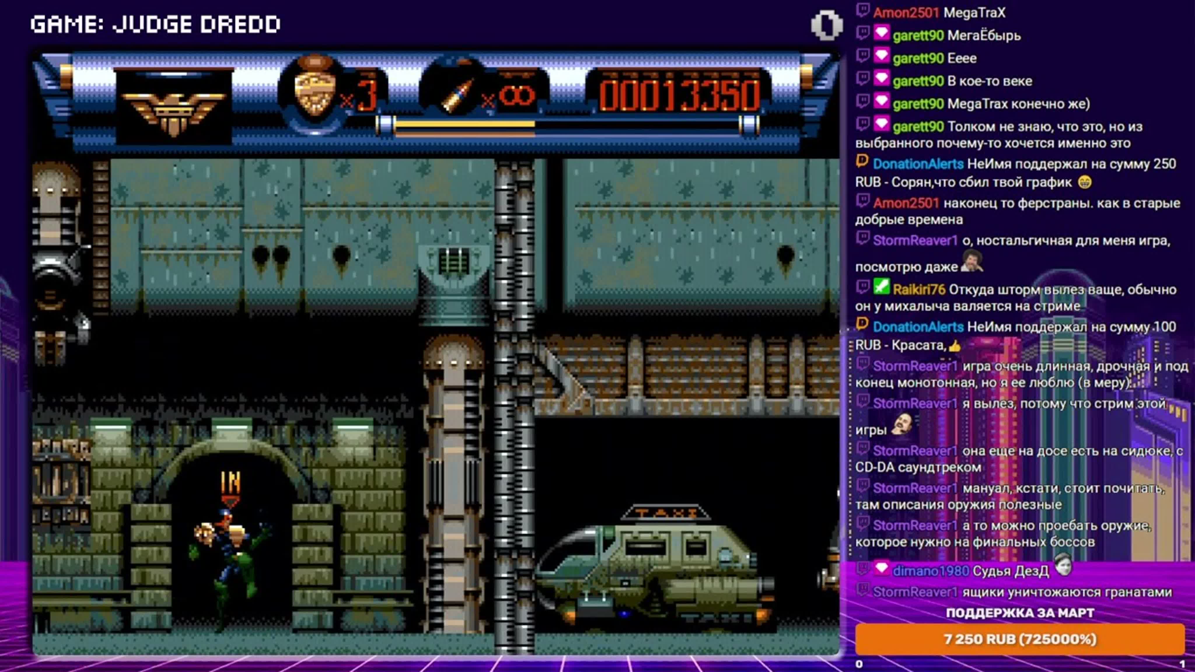1195x672 pixels.
Task: Open StormReaver1's name on 'а то можно' message
Action: point(915,525)
